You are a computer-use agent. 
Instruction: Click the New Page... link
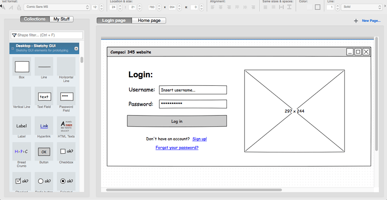[x=371, y=21]
